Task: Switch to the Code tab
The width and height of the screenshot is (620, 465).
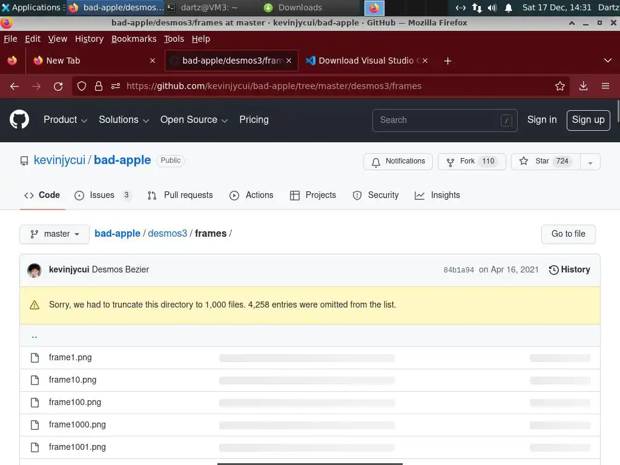Action: [x=42, y=196]
